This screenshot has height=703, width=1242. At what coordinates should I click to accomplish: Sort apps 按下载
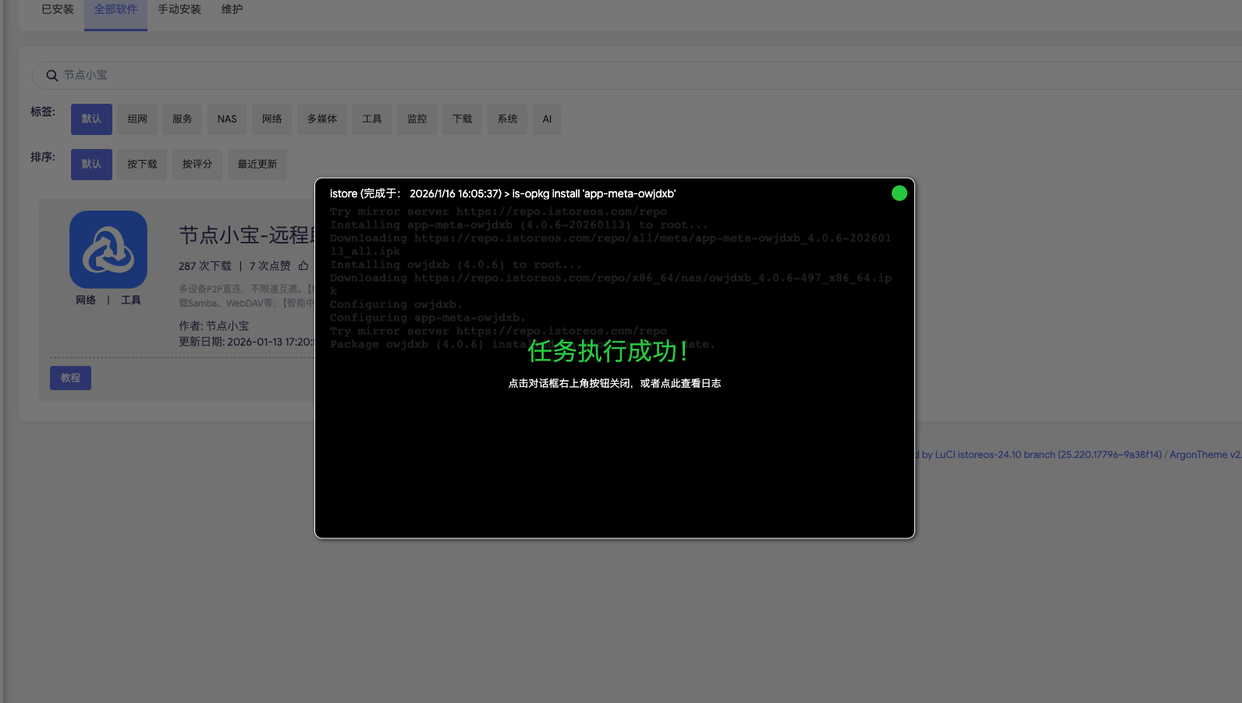click(142, 165)
